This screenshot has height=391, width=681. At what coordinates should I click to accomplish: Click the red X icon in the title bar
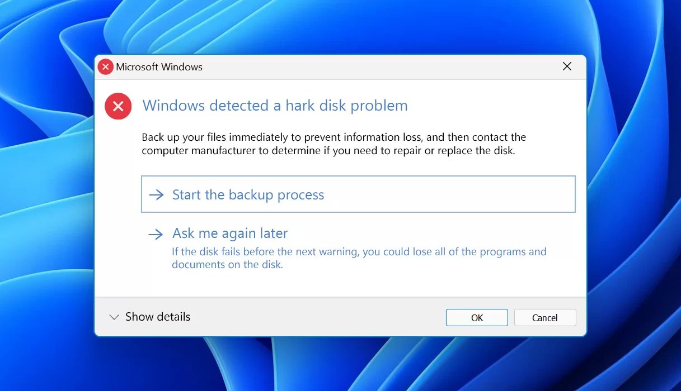105,66
